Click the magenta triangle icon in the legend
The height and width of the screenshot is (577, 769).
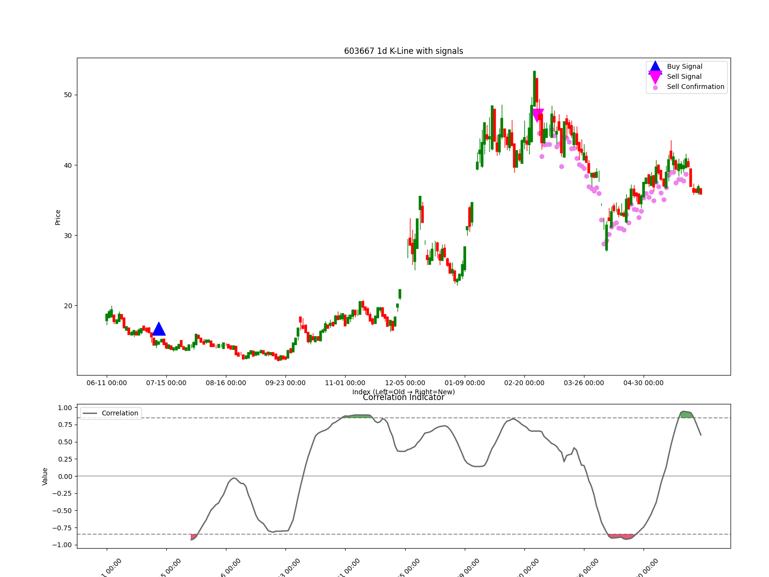[x=655, y=78]
